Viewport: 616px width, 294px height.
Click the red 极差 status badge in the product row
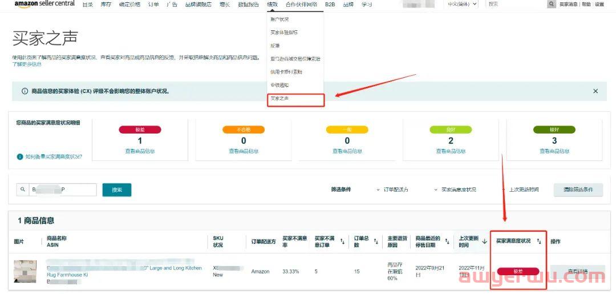coord(518,271)
